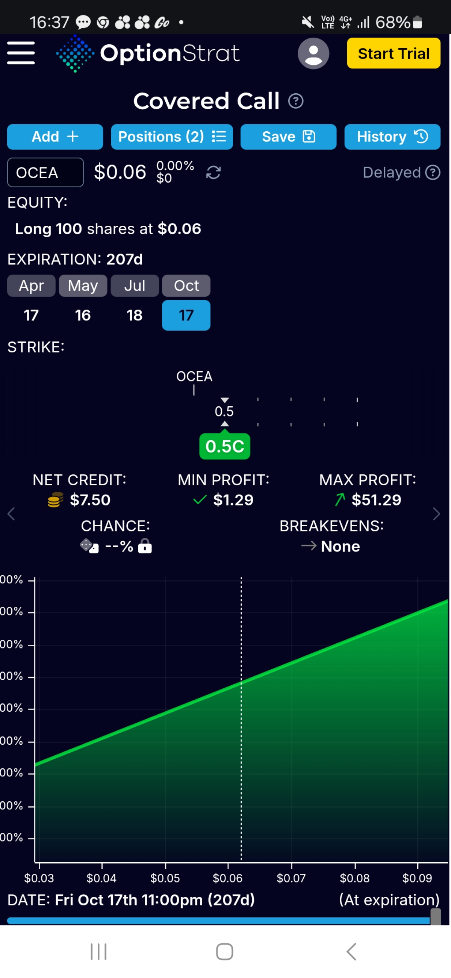Click the $51.29 max profit value

[x=376, y=500]
